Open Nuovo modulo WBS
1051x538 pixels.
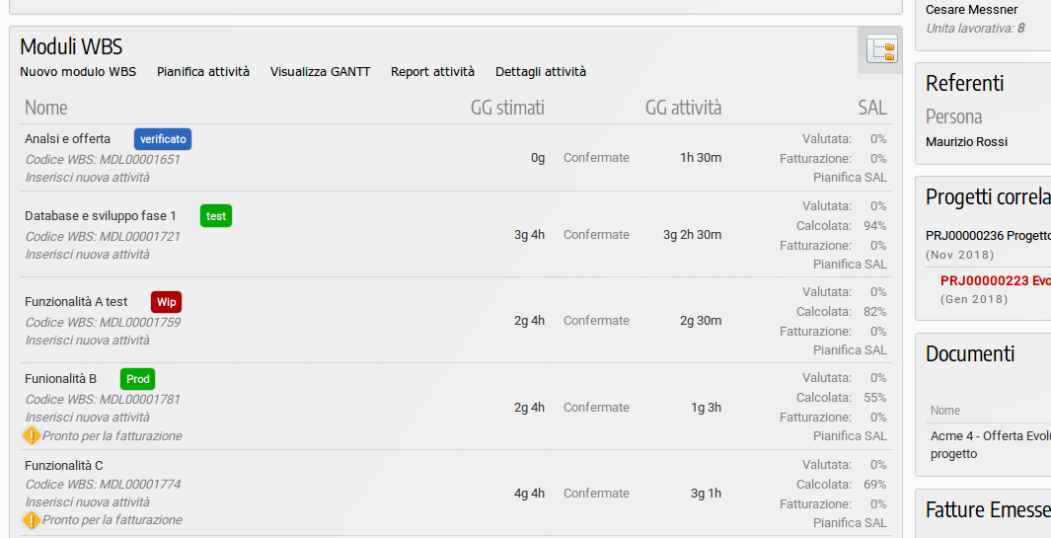pyautogui.click(x=78, y=72)
